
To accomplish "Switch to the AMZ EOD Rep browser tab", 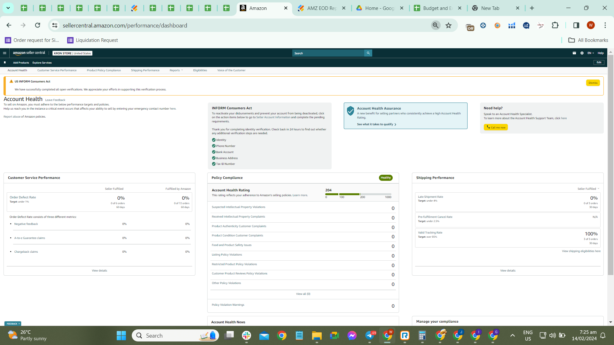I will tap(322, 8).
